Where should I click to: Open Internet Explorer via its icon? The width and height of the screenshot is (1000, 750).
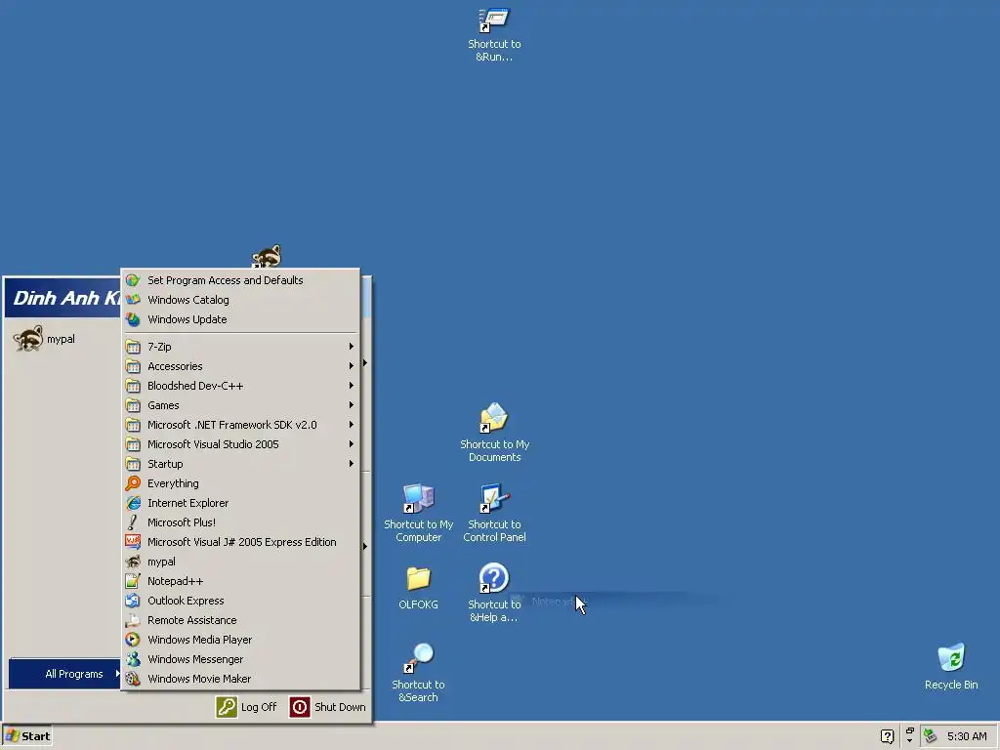133,503
